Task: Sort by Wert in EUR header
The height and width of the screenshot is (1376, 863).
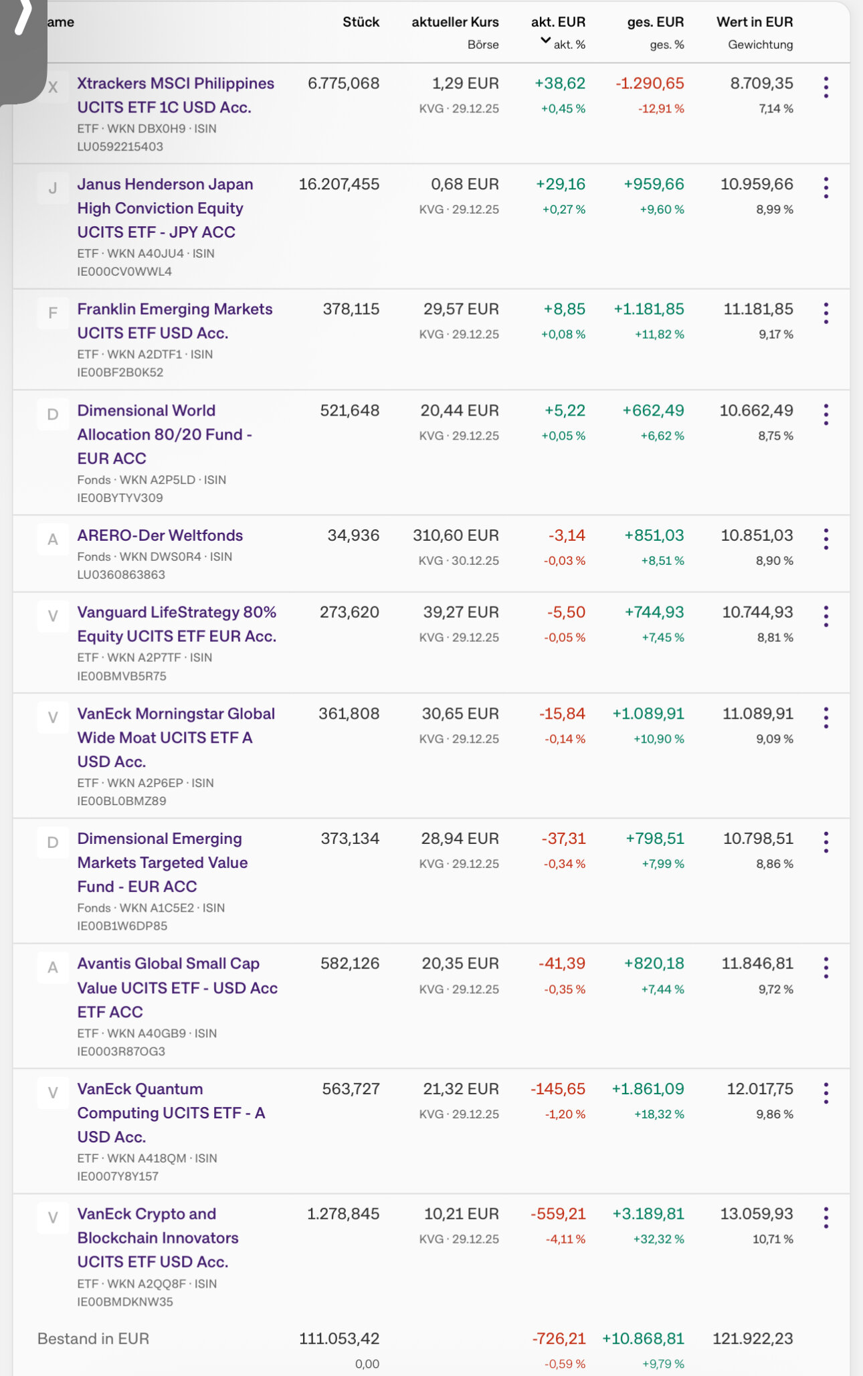Action: pyautogui.click(x=754, y=22)
